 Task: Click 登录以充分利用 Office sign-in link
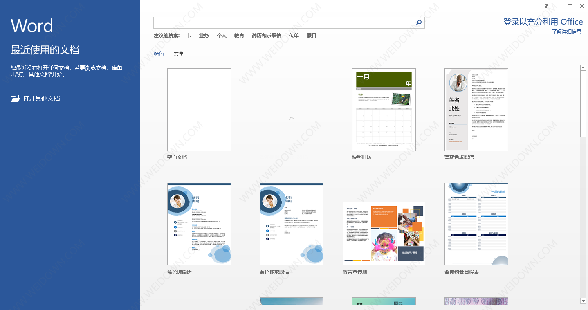coord(543,22)
